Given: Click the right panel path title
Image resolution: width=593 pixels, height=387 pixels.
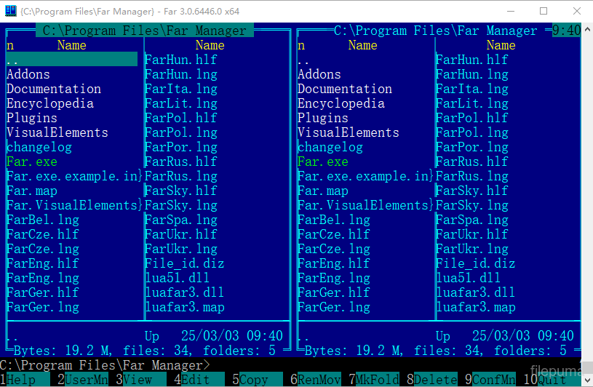Looking at the screenshot, I should coord(435,31).
